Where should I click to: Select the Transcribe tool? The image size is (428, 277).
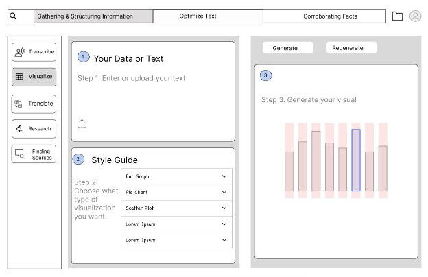[x=34, y=52]
